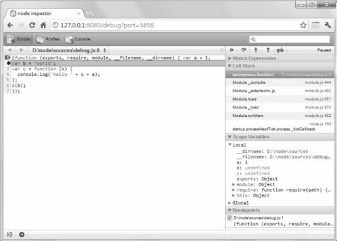Toggle pause on exceptions
Screen dimensions: 337x241
point(22,234)
